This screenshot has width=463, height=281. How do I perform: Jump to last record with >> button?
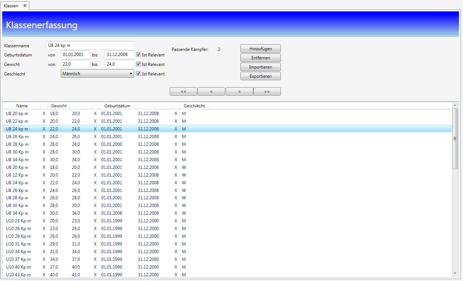coord(267,92)
